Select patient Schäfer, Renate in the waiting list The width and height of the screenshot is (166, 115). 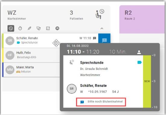[27, 38]
